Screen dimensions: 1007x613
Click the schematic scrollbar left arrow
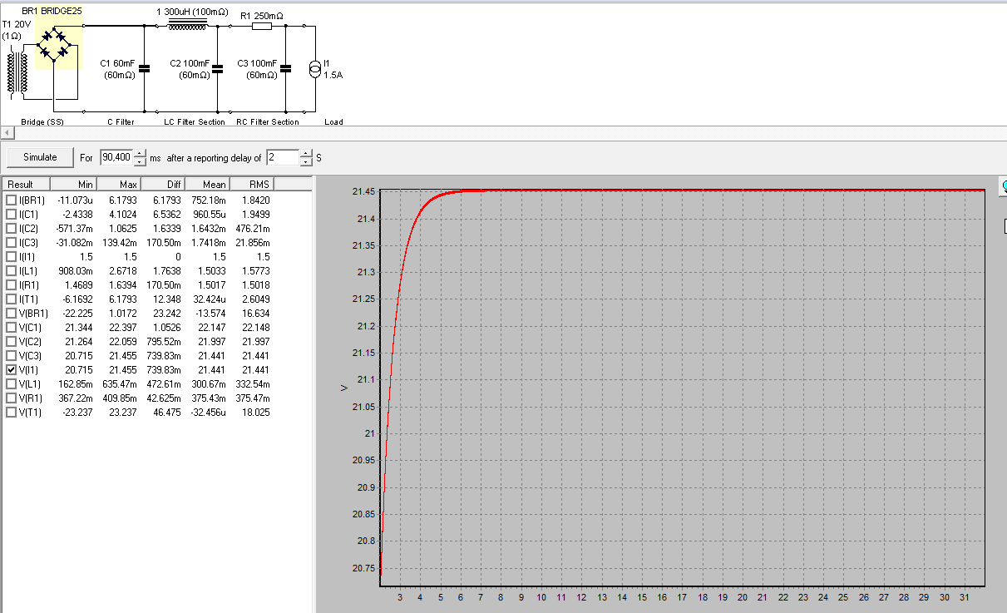7,133
